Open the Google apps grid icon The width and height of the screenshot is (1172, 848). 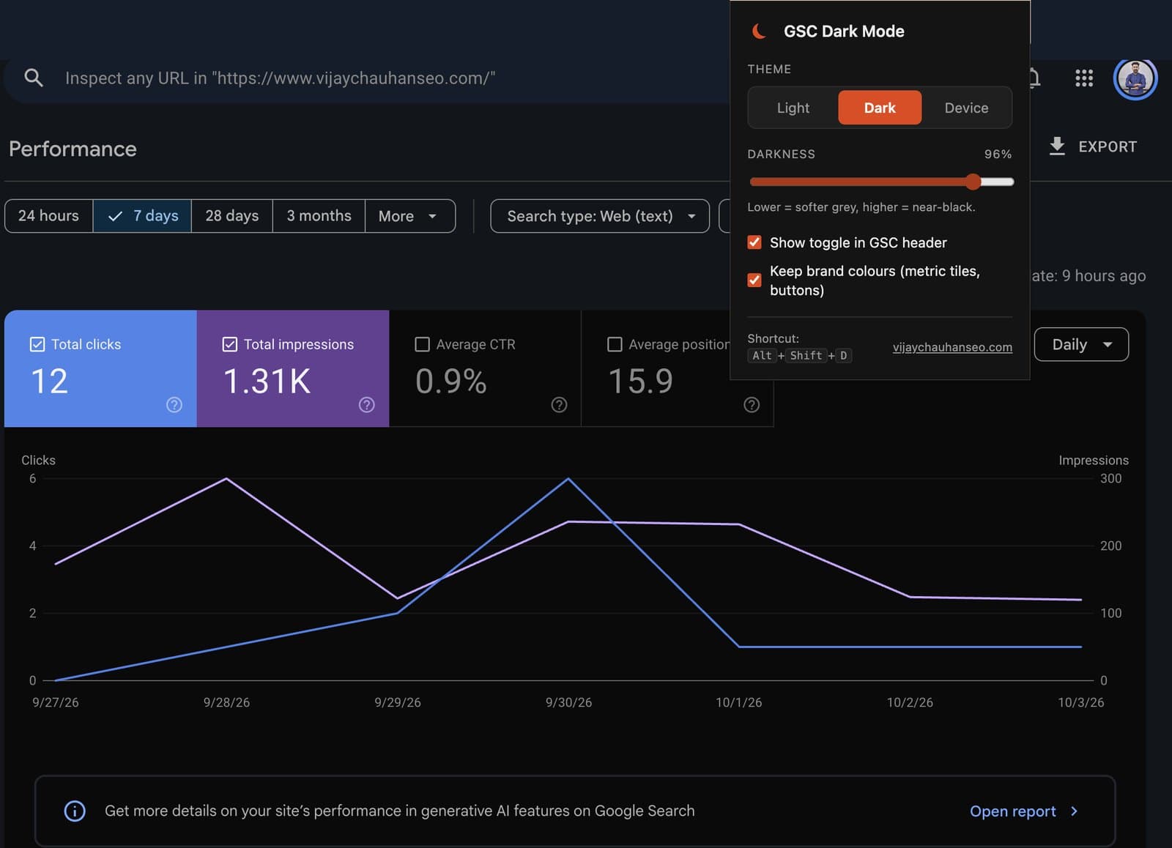click(1083, 78)
